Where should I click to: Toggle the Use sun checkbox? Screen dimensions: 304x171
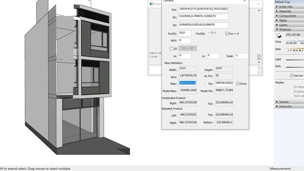[292, 75]
